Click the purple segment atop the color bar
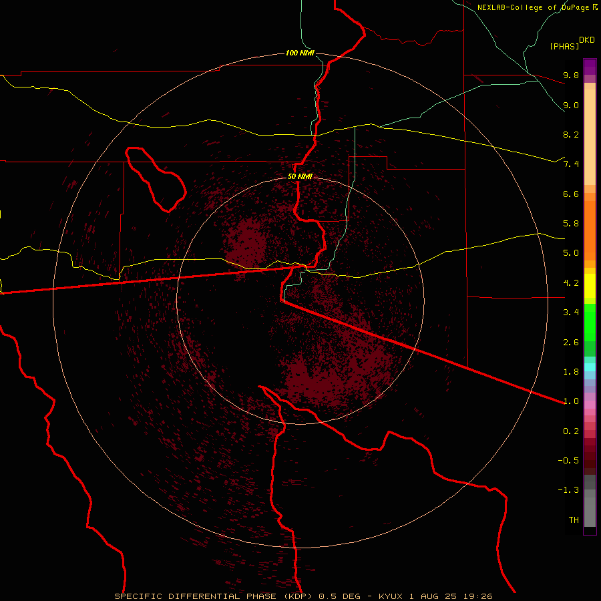The width and height of the screenshot is (601, 601). point(590,67)
